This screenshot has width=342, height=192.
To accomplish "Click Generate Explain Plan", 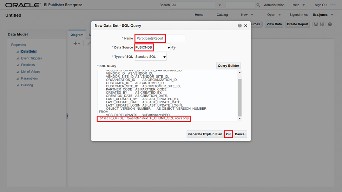I will point(205,134).
